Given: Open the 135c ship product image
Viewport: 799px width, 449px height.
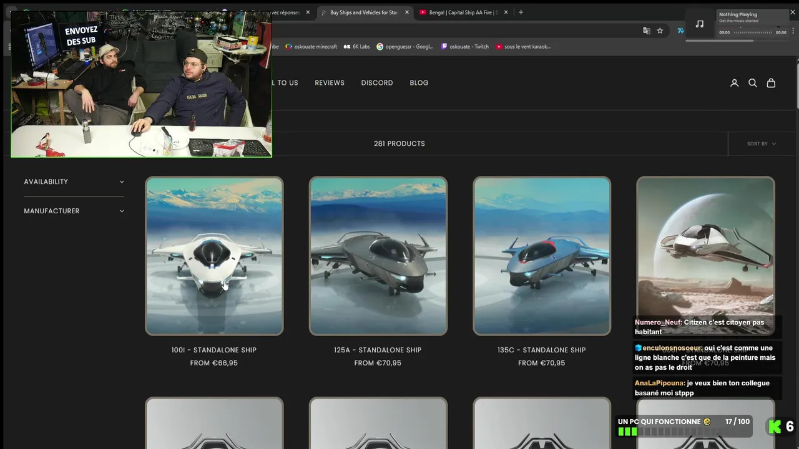Looking at the screenshot, I should pos(542,256).
